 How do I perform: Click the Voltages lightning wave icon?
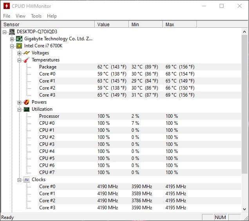pyautogui.click(x=27, y=53)
